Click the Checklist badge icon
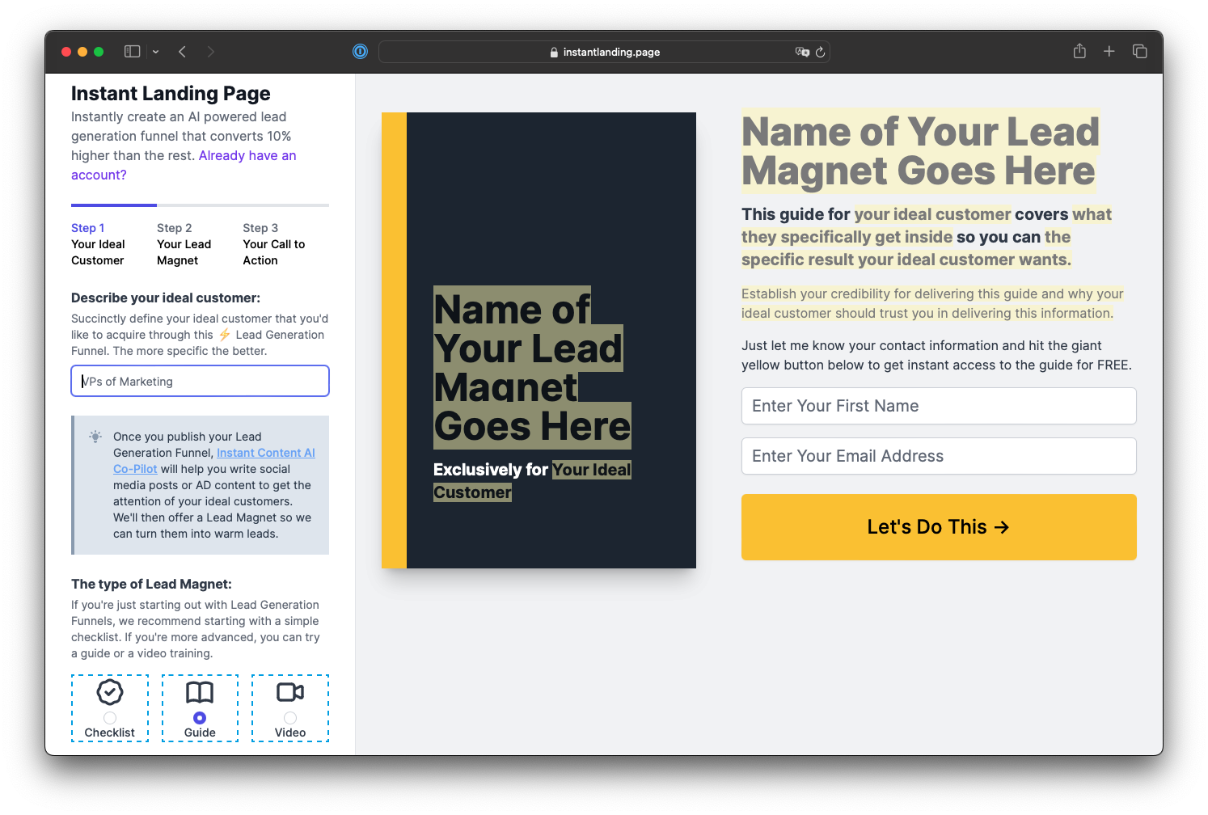 [110, 692]
